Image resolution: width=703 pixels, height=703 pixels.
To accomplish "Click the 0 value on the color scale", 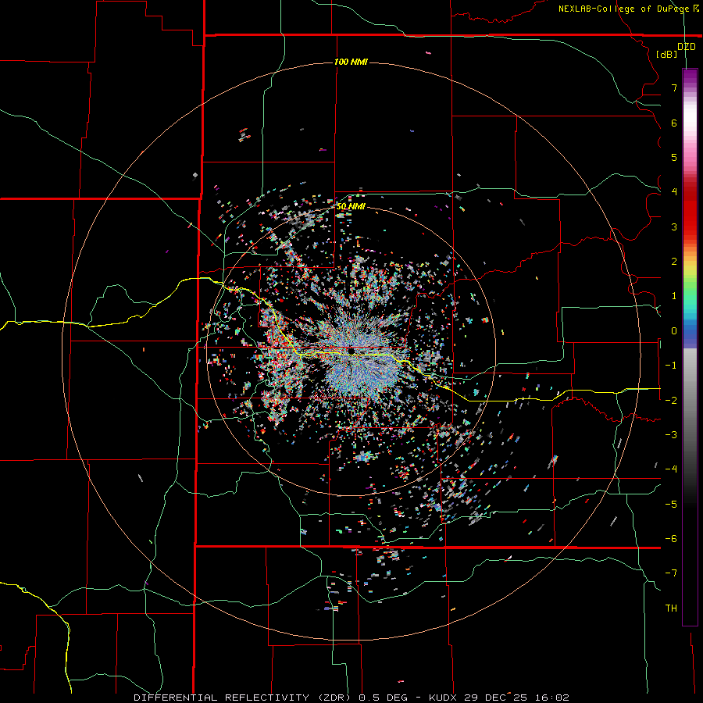I will [674, 331].
